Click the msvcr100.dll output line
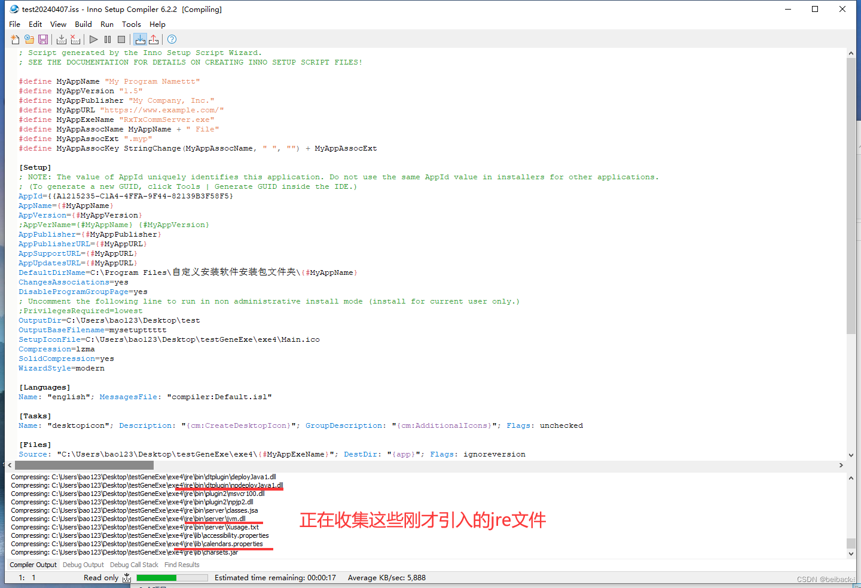This screenshot has height=588, width=861. 138,494
